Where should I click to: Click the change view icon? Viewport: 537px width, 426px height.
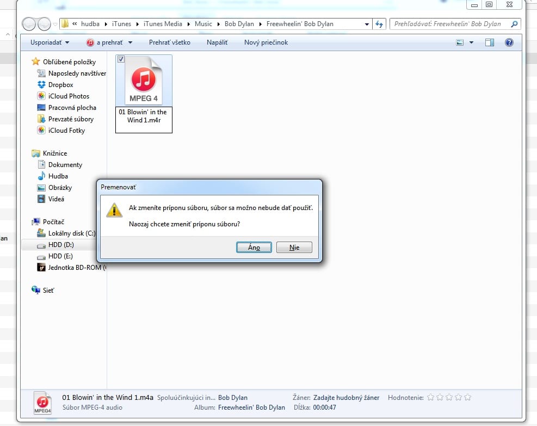tap(460, 42)
